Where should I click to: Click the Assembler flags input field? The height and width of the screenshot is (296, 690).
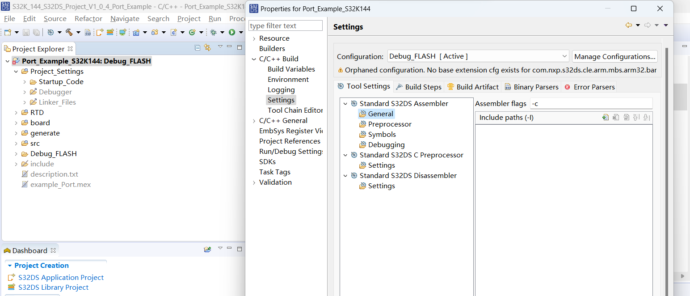[x=591, y=103]
